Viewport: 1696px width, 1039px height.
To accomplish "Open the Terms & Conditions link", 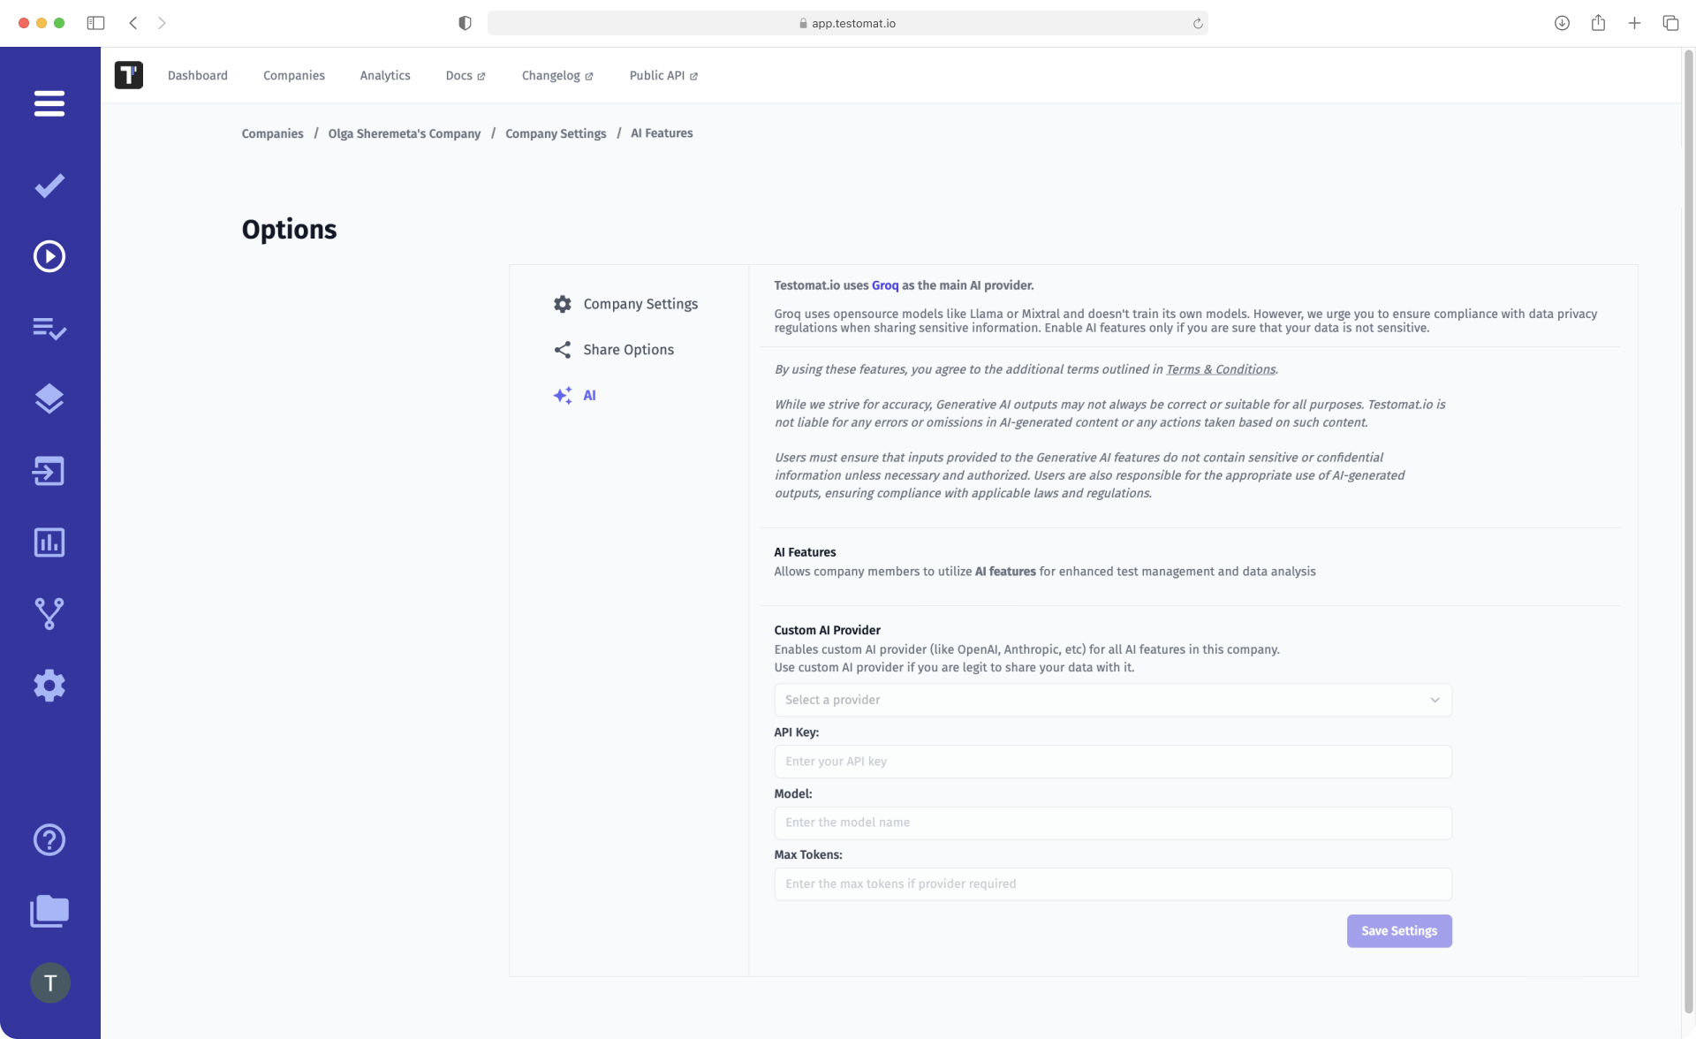I will (1220, 369).
